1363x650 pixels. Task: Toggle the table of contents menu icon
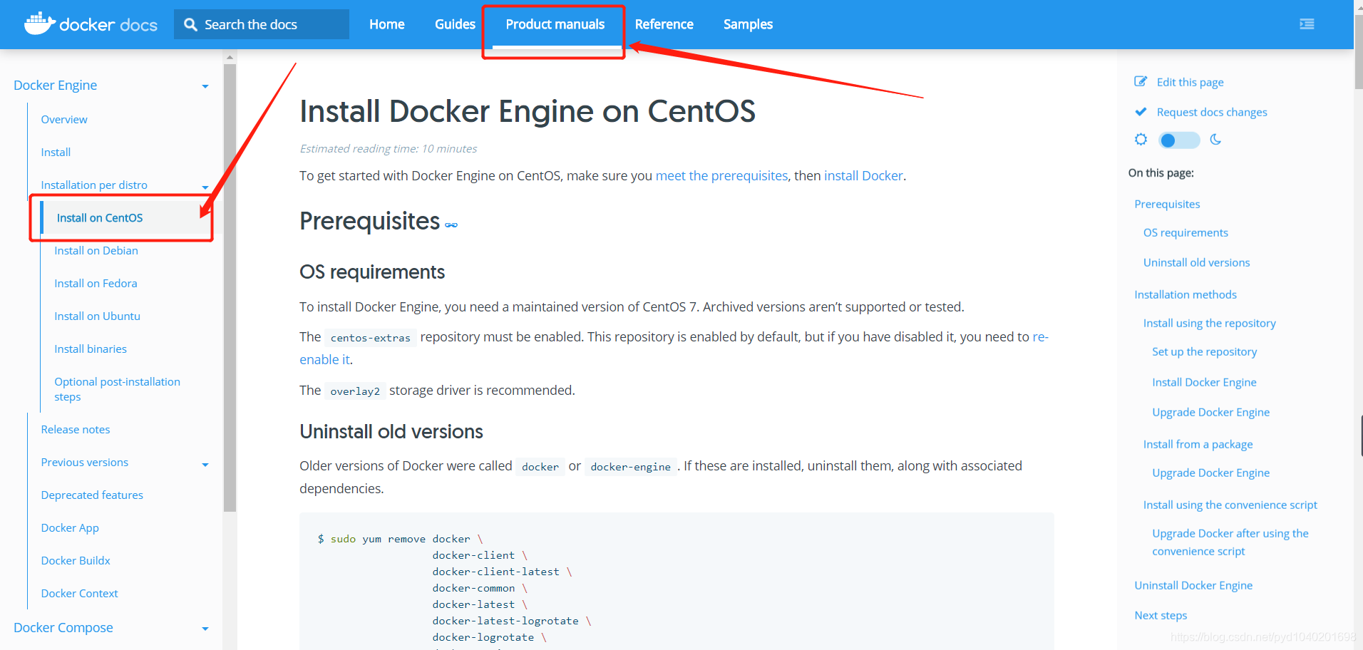(x=1307, y=24)
